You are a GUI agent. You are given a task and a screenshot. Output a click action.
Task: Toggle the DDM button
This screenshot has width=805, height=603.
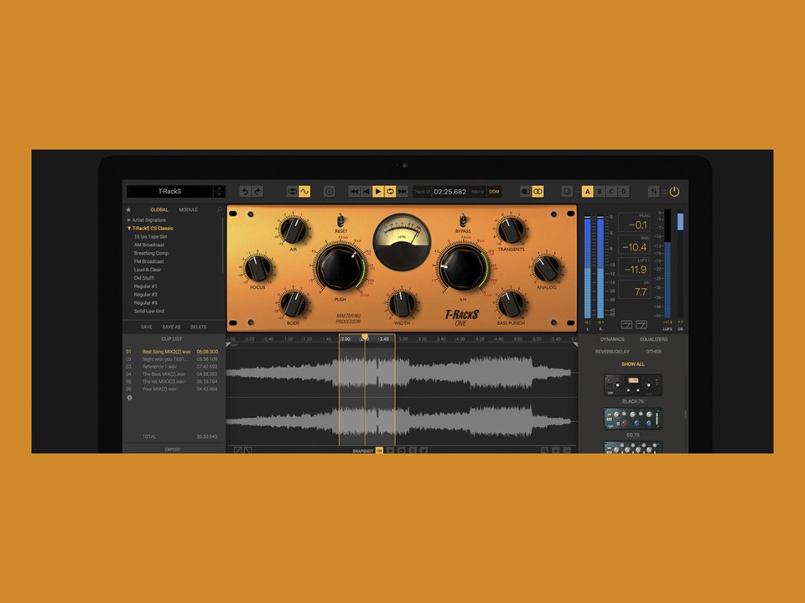(494, 191)
